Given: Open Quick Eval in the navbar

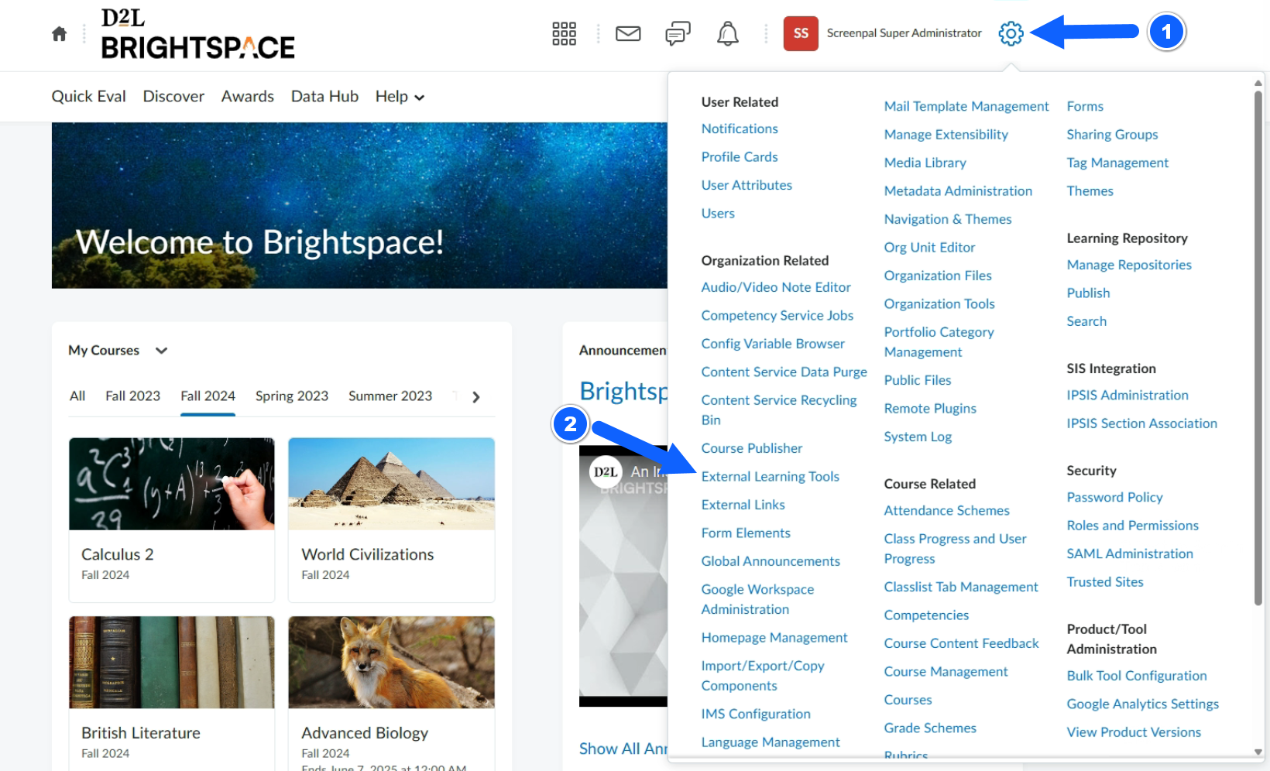Looking at the screenshot, I should 88,97.
